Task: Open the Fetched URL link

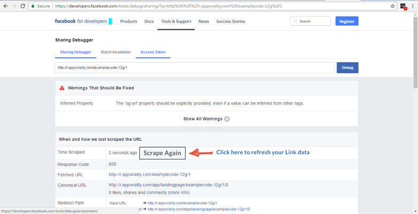Action: (x=149, y=174)
